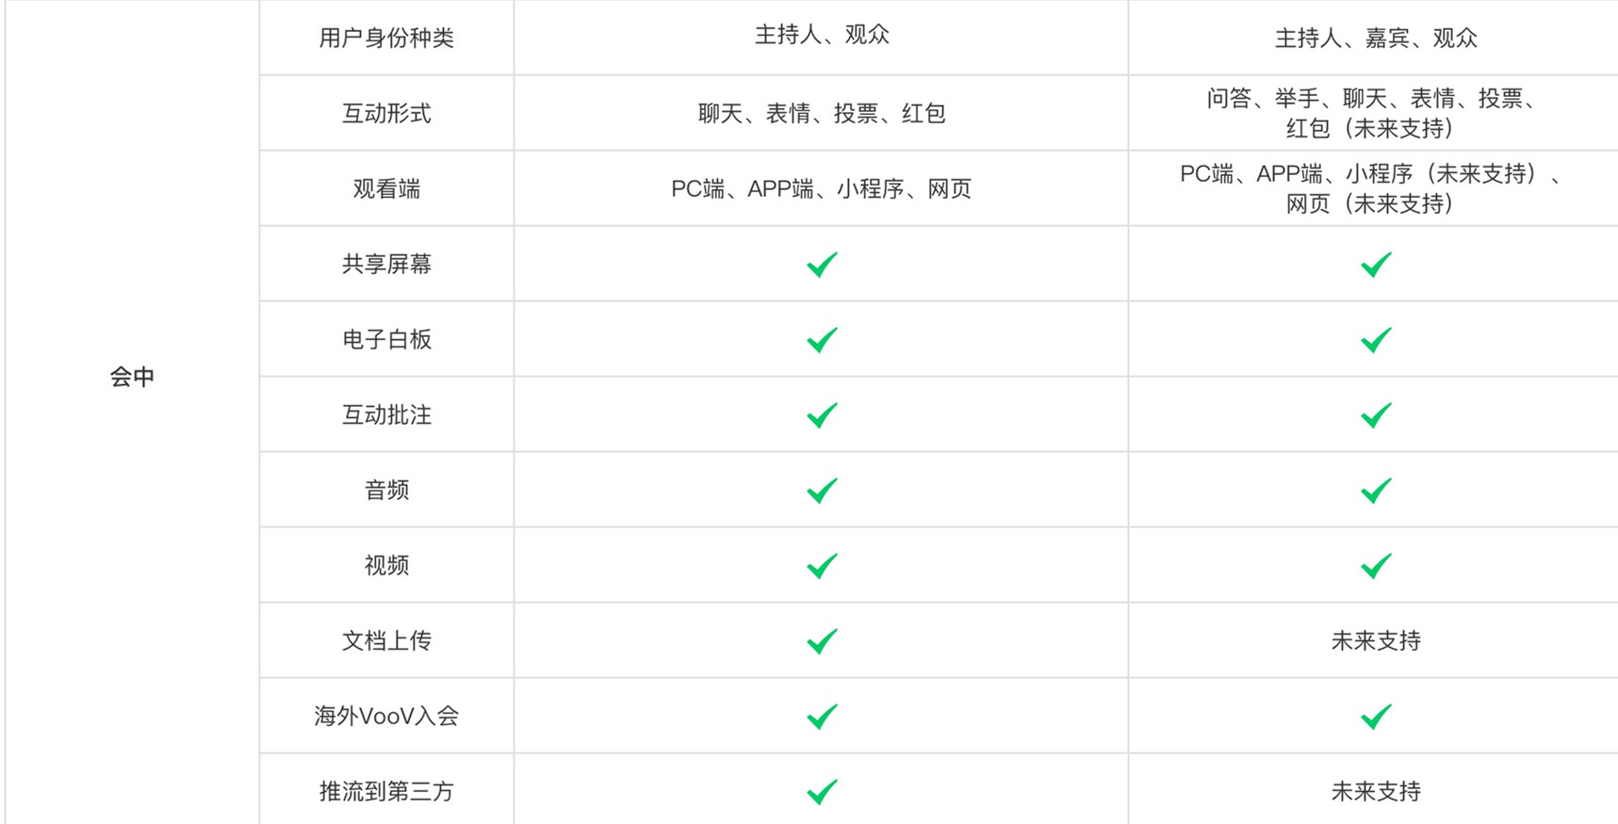The width and height of the screenshot is (1618, 824).
Task: Click the first checkmark in 共享屏幕 row
Action: tap(822, 265)
